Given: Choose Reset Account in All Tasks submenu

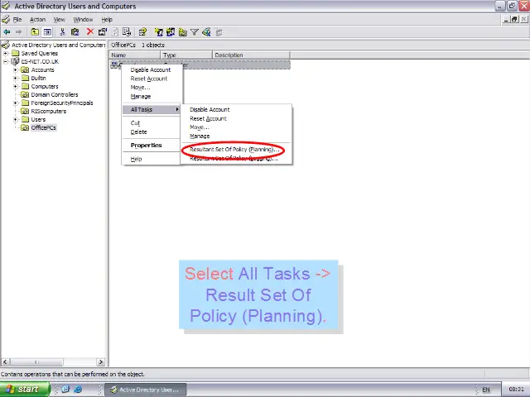Looking at the screenshot, I should (236, 118).
